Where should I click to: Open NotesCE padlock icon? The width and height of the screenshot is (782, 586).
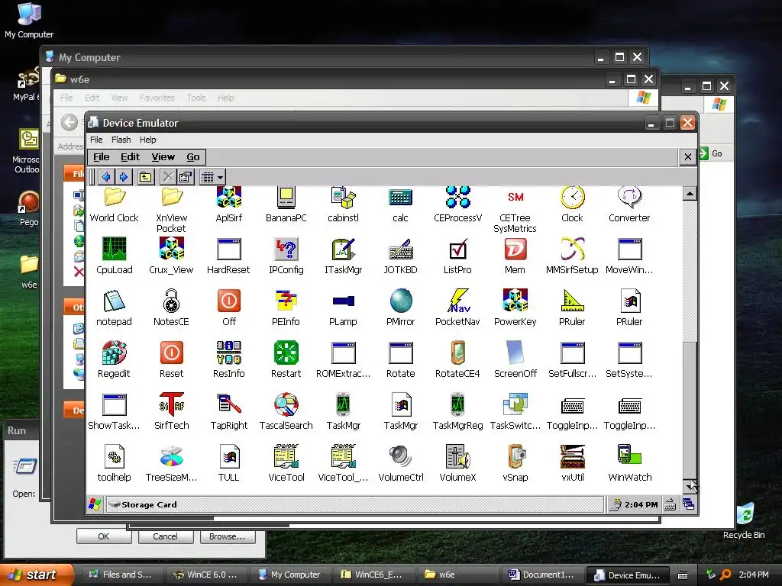tap(171, 301)
